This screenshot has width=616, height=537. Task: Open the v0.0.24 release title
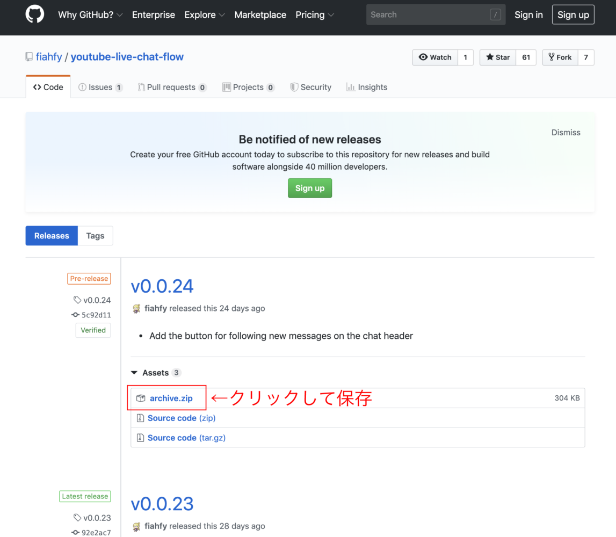click(162, 286)
